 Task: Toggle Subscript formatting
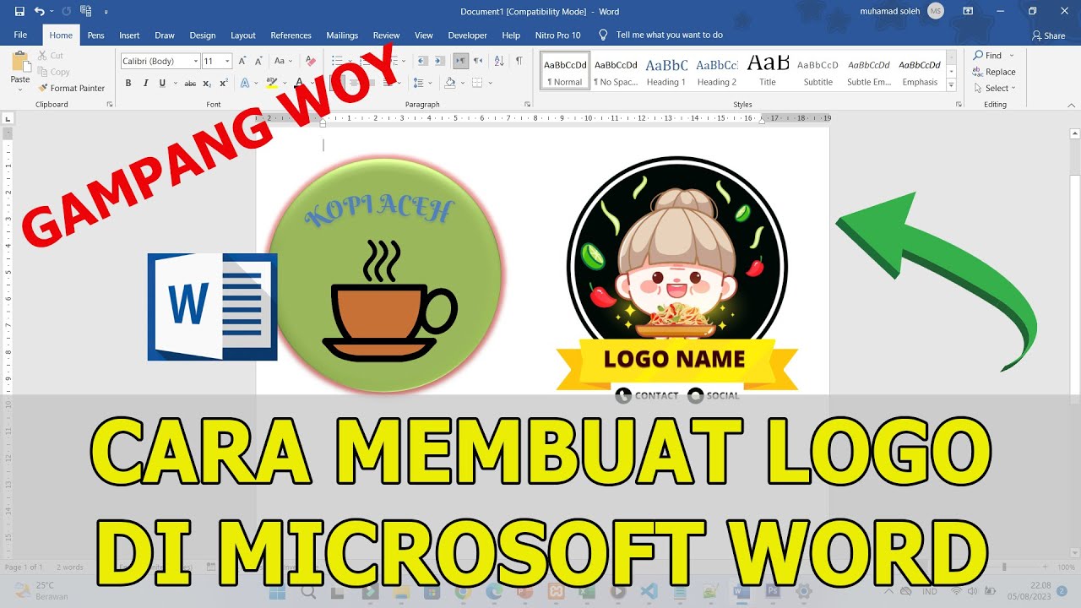[209, 83]
